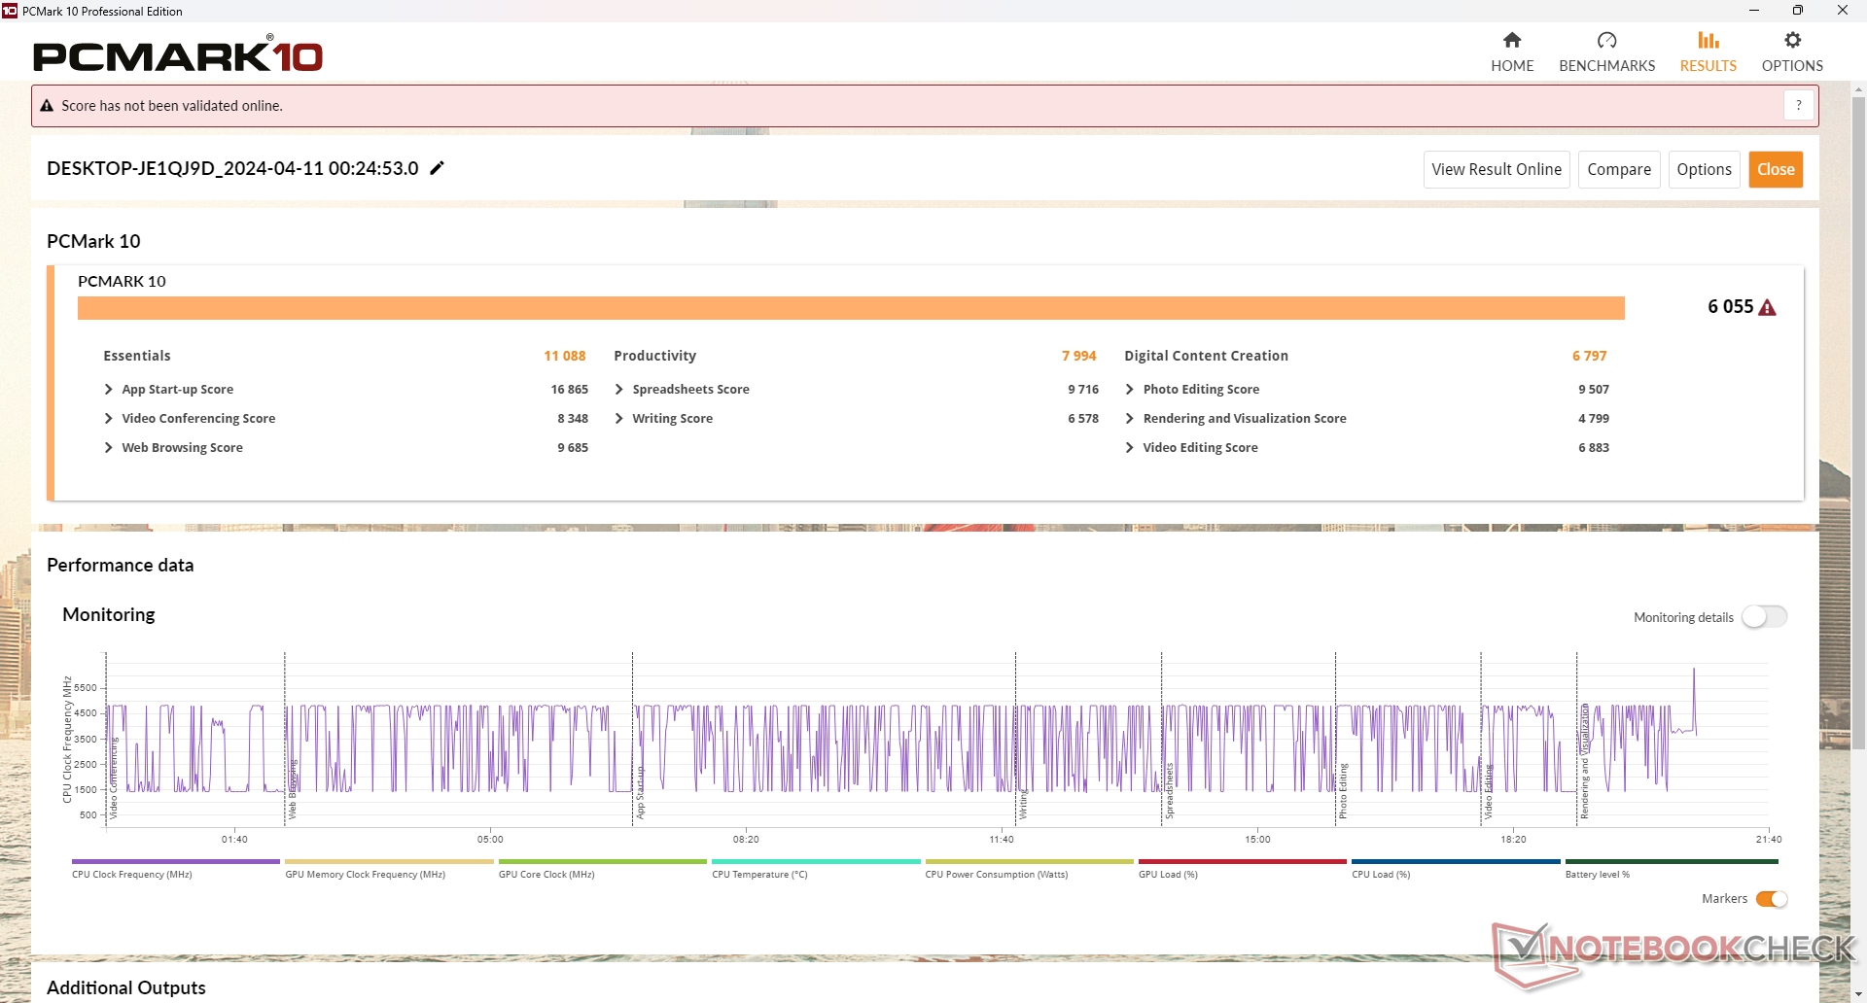Select GPU Core Clock legend swatch
1867x1003 pixels.
click(603, 861)
